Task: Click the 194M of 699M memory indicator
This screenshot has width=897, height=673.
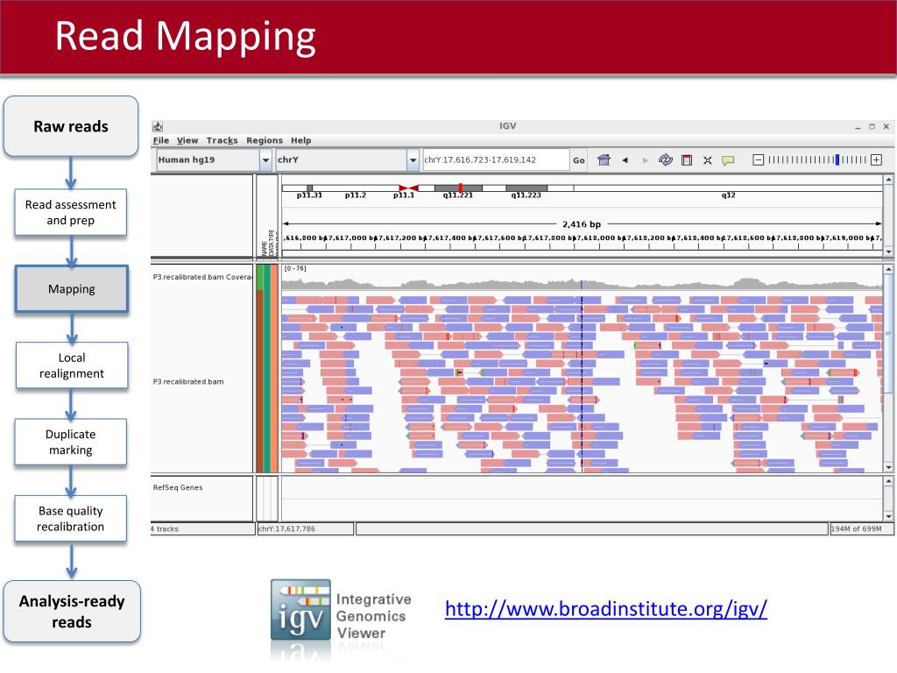Action: tap(862, 528)
